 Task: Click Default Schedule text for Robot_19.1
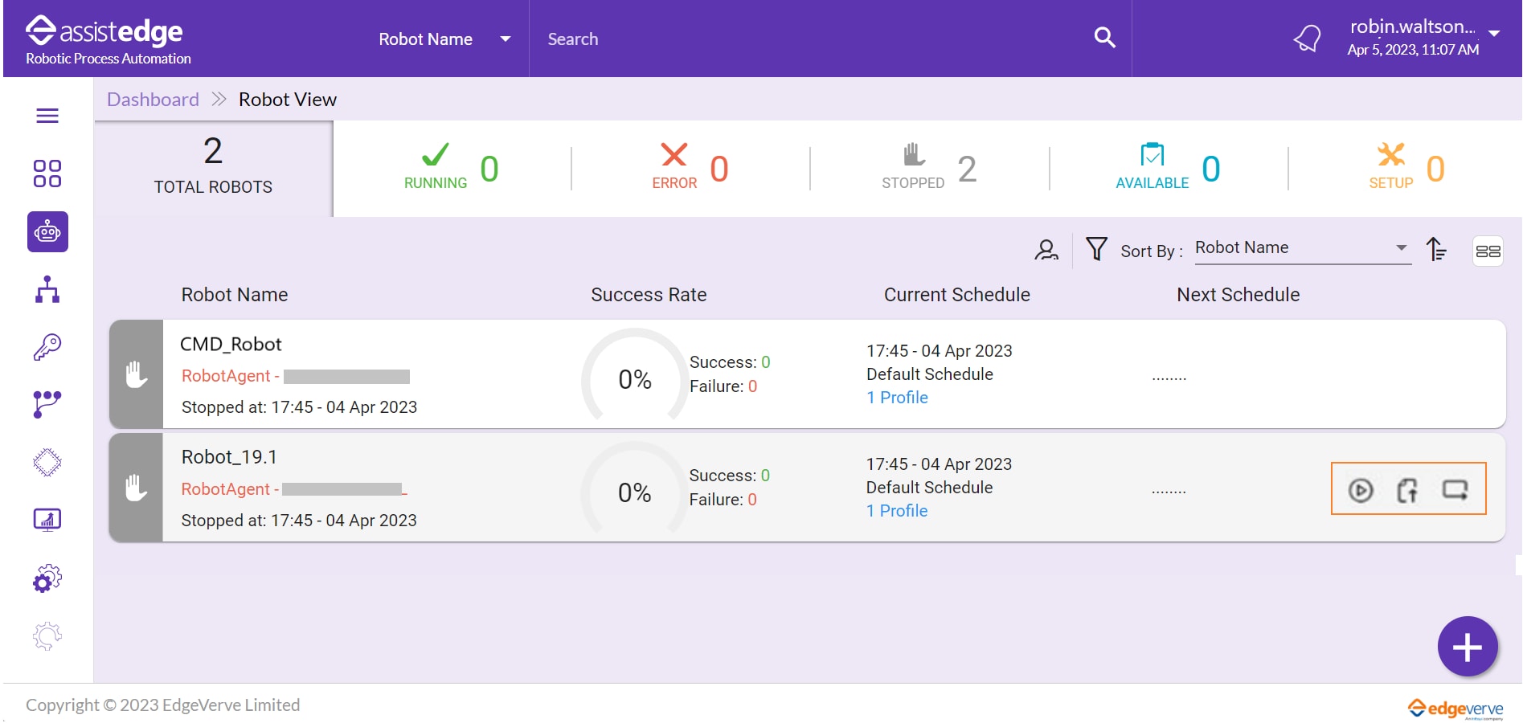point(930,488)
